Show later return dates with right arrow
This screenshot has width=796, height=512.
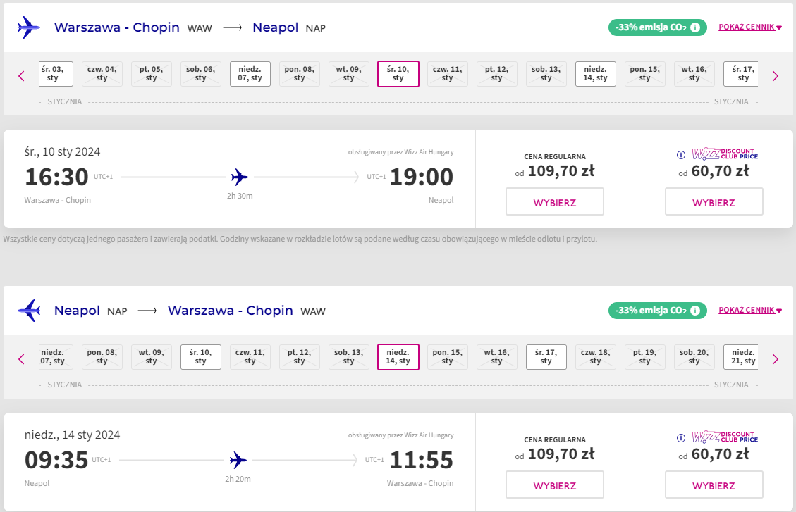pyautogui.click(x=775, y=359)
